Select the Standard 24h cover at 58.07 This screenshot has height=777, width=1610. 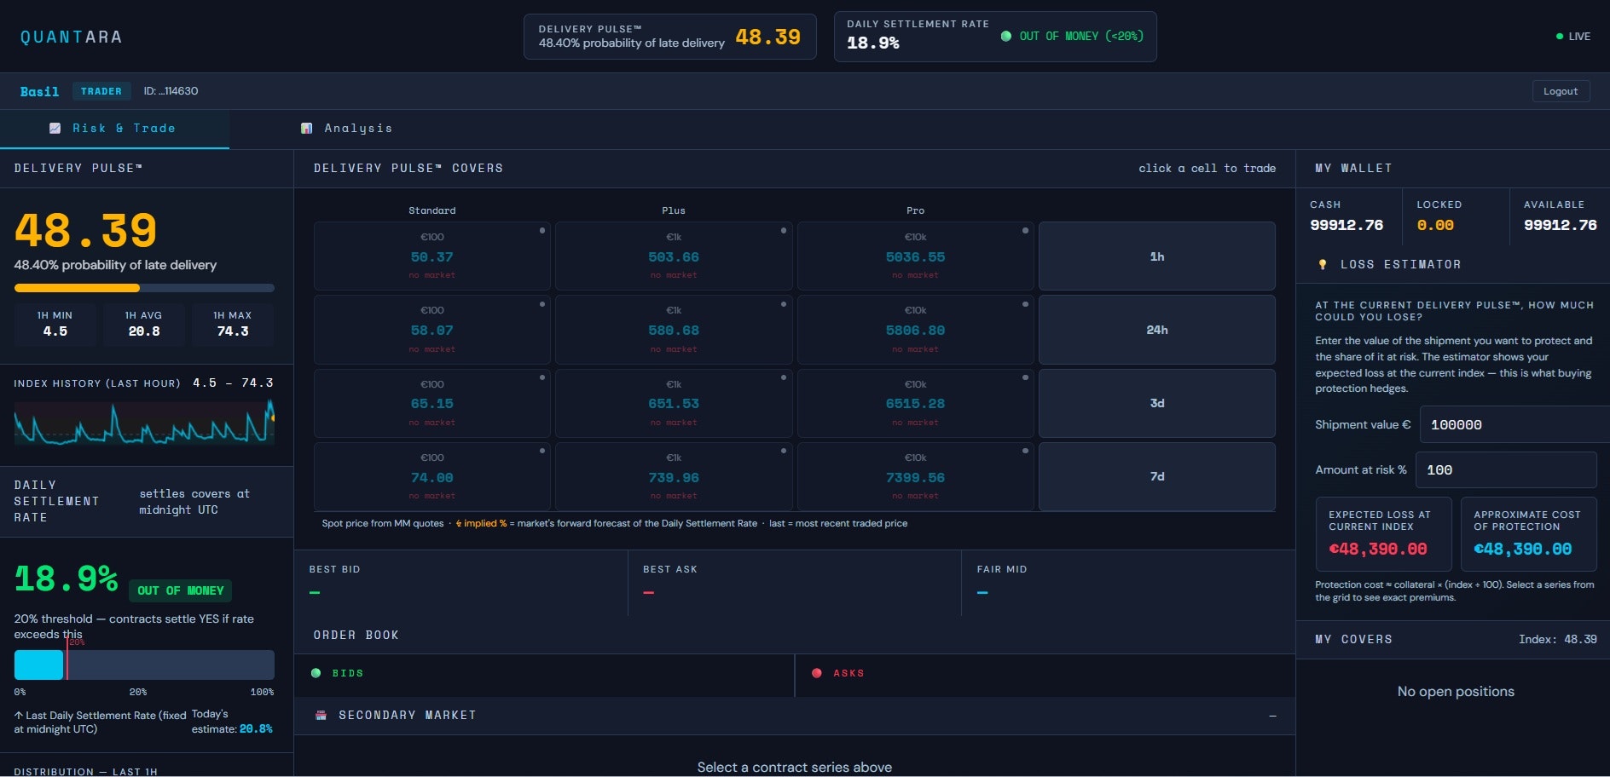coord(432,330)
